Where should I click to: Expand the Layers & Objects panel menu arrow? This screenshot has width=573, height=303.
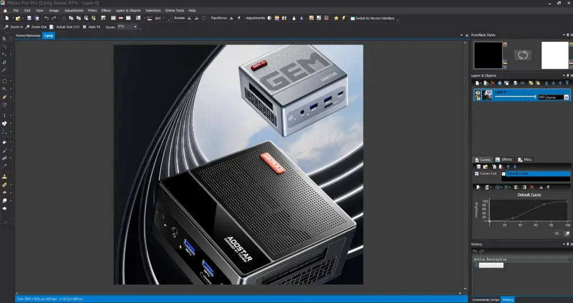[x=564, y=76]
